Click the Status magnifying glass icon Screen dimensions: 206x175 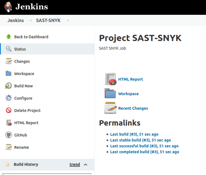coord(9,49)
